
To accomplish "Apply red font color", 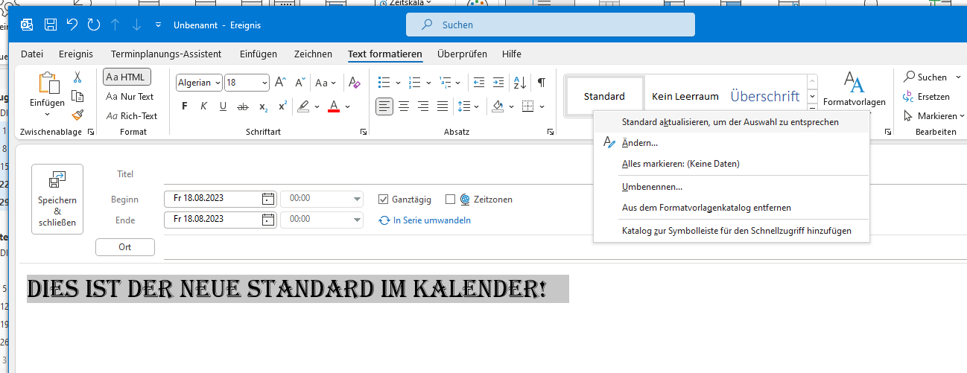I will (x=334, y=106).
